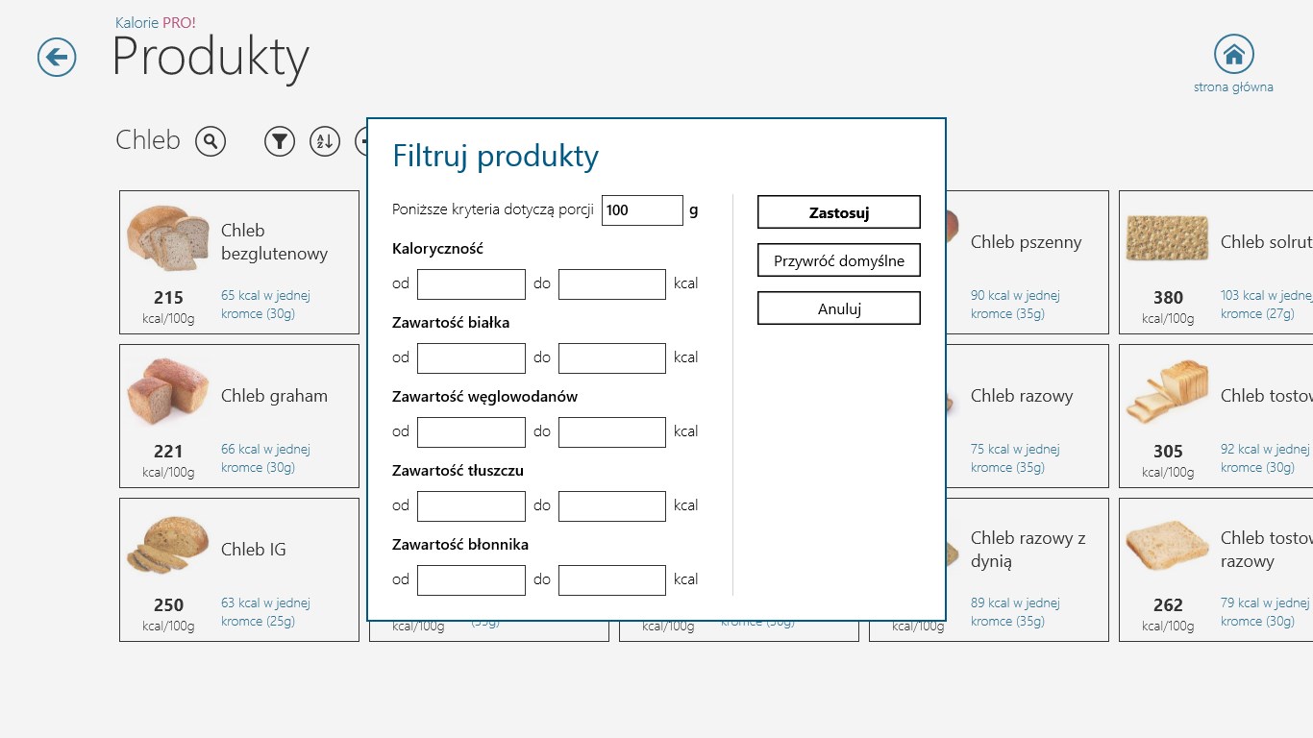Click the Zawartość węglowodanów 'do' field
Image resolution: width=1313 pixels, height=738 pixels.
coord(611,432)
